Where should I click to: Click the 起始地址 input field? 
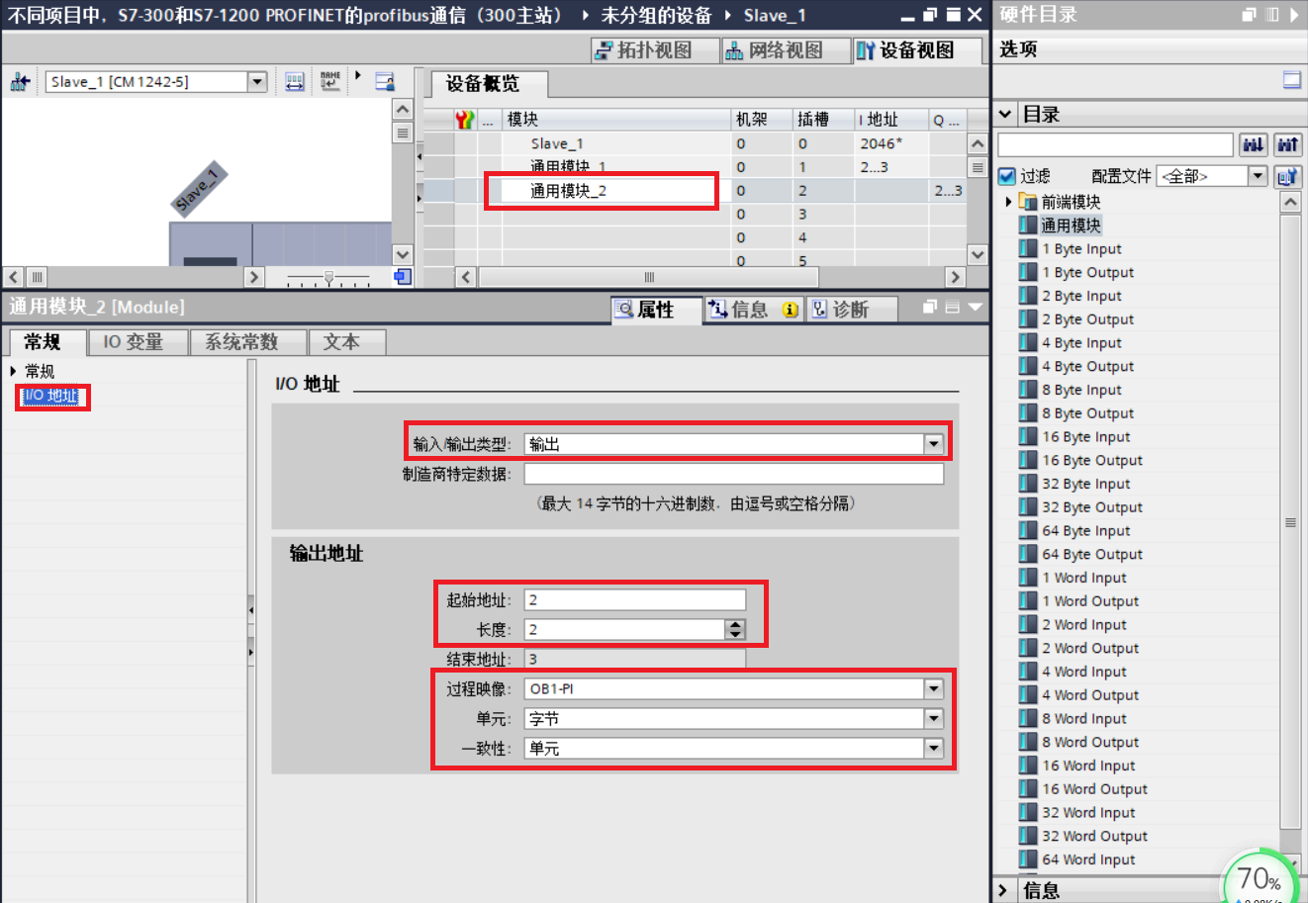coord(634,599)
